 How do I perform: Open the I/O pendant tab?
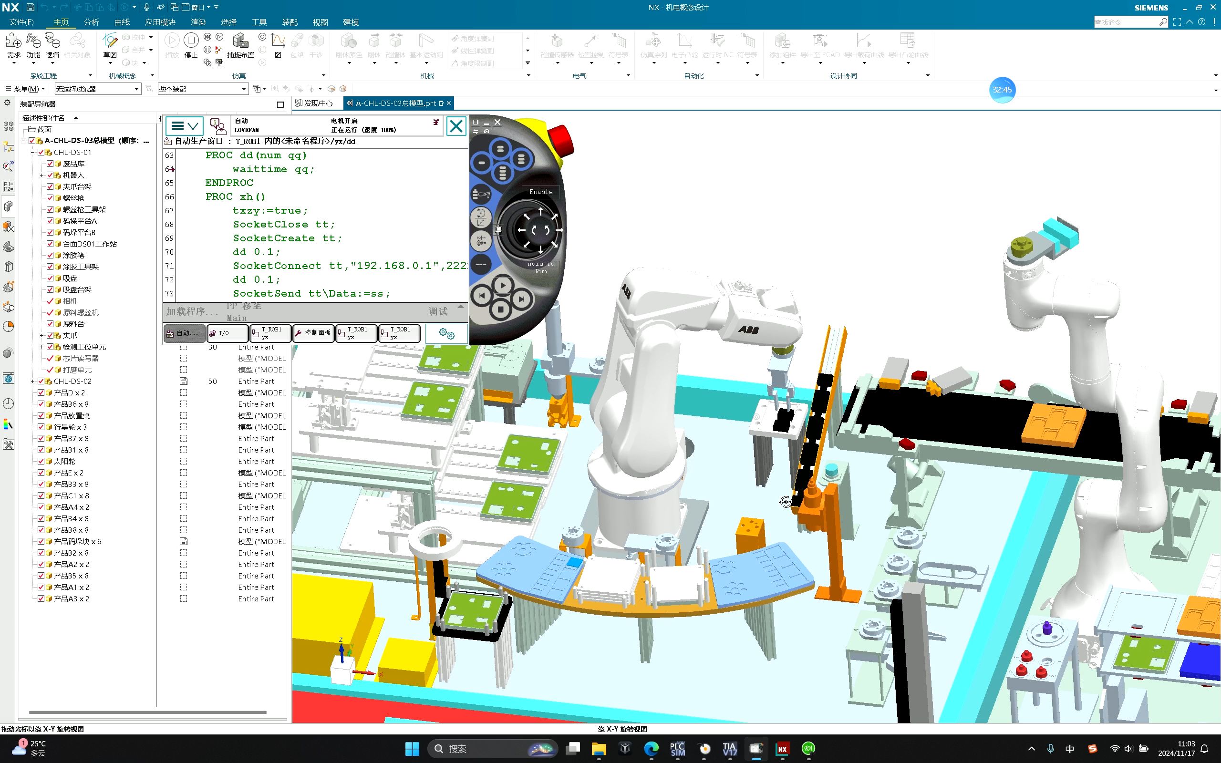[x=228, y=333]
